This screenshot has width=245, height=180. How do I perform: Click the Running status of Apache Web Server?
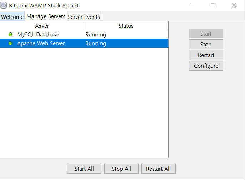tap(96, 43)
